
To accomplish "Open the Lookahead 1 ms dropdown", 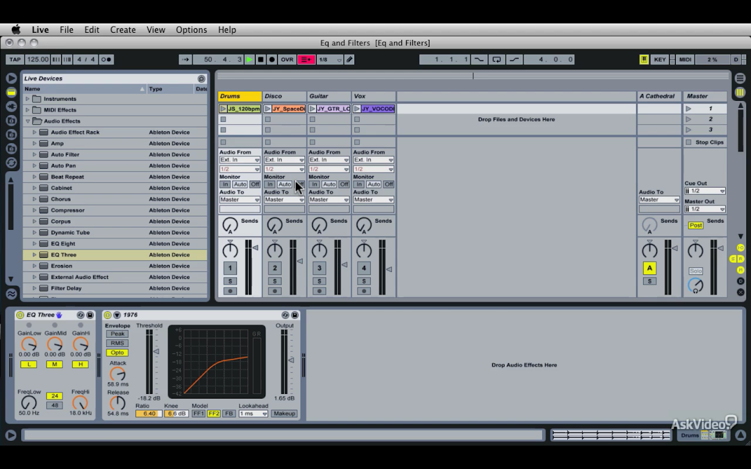I will tap(253, 414).
